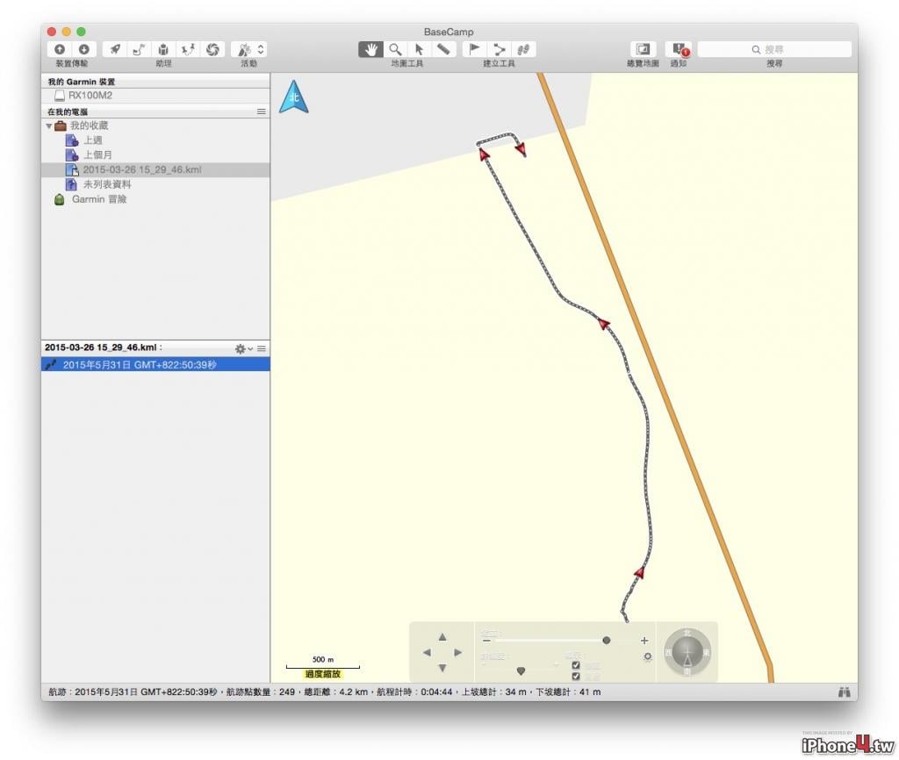The image size is (899, 760).
Task: Select the magnifier zoom map tool
Action: coord(395,49)
